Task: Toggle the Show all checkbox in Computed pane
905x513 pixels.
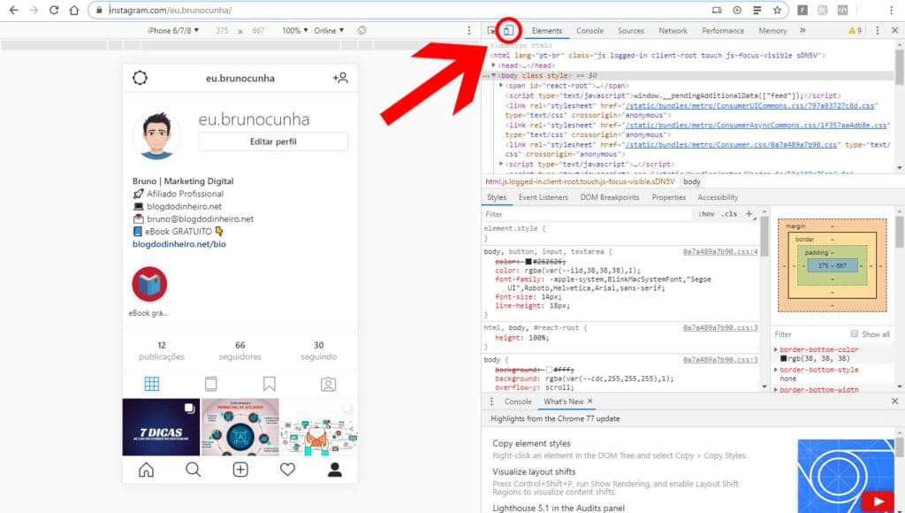Action: pyautogui.click(x=855, y=334)
